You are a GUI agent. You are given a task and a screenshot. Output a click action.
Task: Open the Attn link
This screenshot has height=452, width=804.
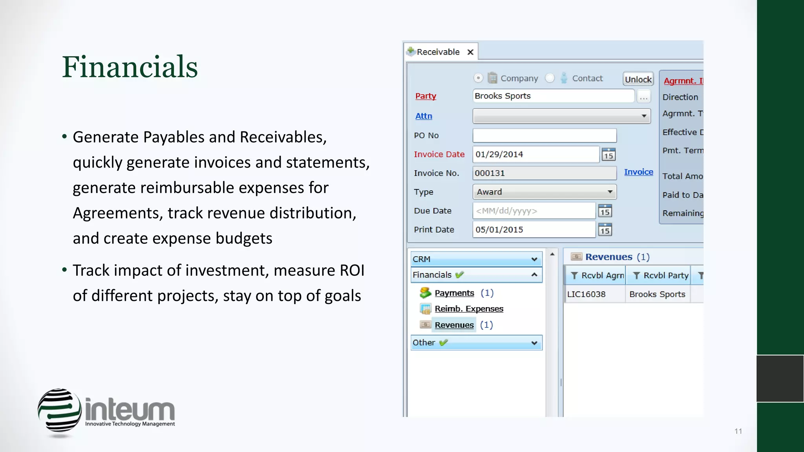424,116
